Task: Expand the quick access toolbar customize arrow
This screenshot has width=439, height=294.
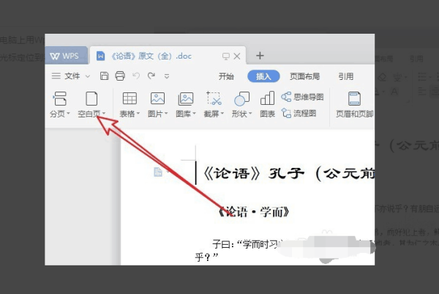Action: tap(167, 76)
